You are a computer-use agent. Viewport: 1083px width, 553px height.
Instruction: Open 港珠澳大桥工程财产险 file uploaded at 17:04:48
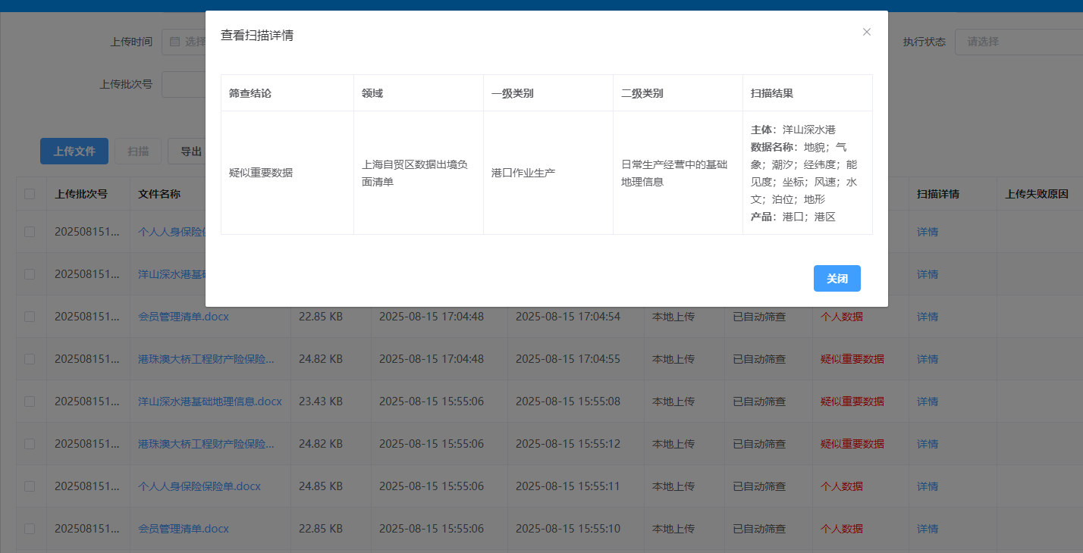tap(206, 359)
